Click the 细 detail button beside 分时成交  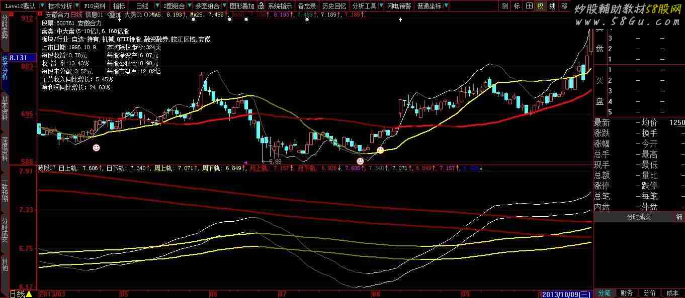coord(679,217)
